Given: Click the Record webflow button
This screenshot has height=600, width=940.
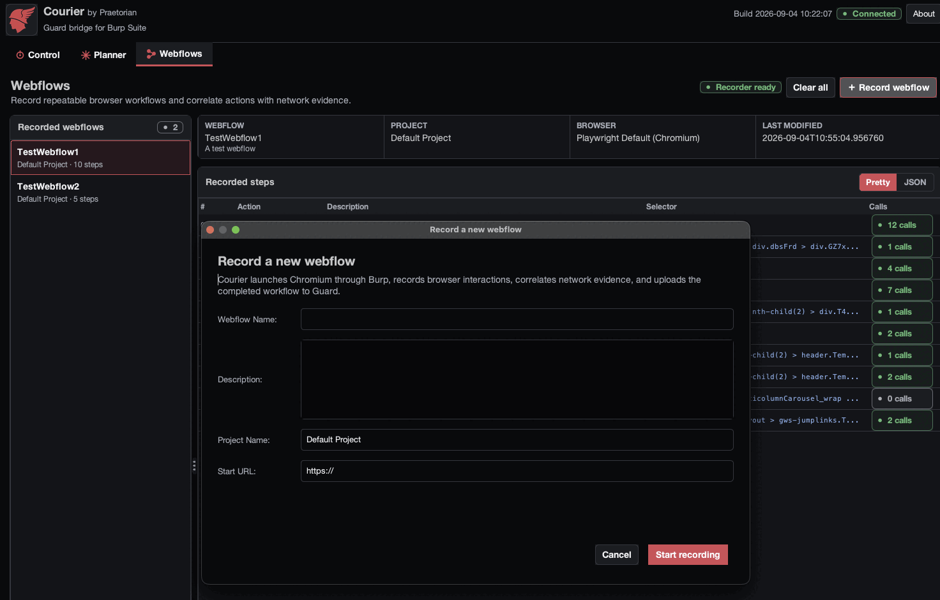Looking at the screenshot, I should pos(888,87).
